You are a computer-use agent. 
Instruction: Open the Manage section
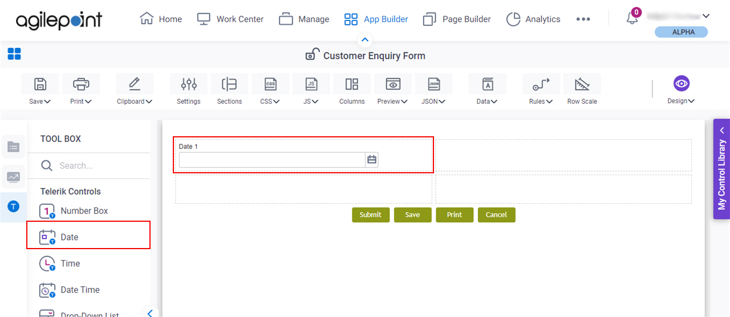pos(304,19)
